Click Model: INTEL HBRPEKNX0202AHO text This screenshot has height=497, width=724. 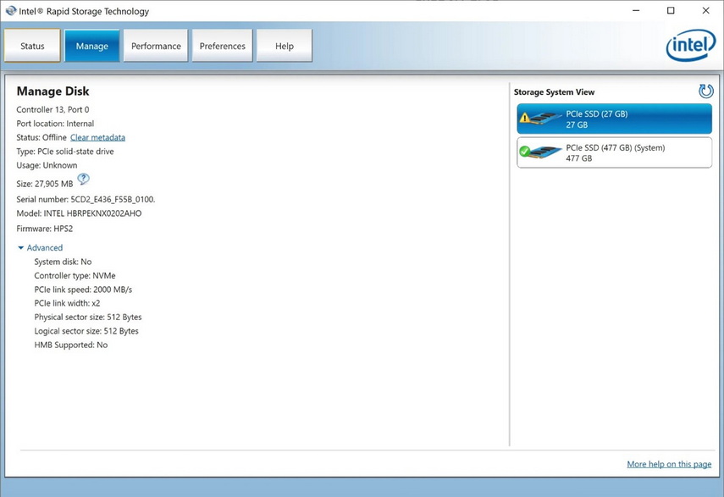click(79, 213)
